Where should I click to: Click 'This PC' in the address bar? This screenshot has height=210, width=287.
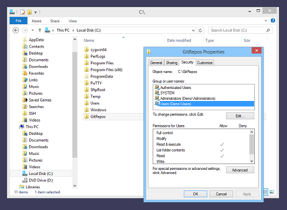click(x=63, y=30)
